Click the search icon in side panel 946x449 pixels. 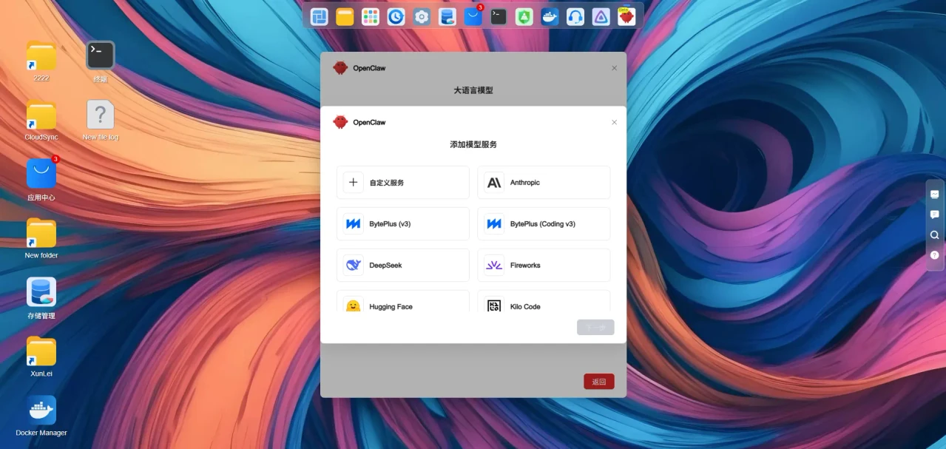(x=935, y=234)
